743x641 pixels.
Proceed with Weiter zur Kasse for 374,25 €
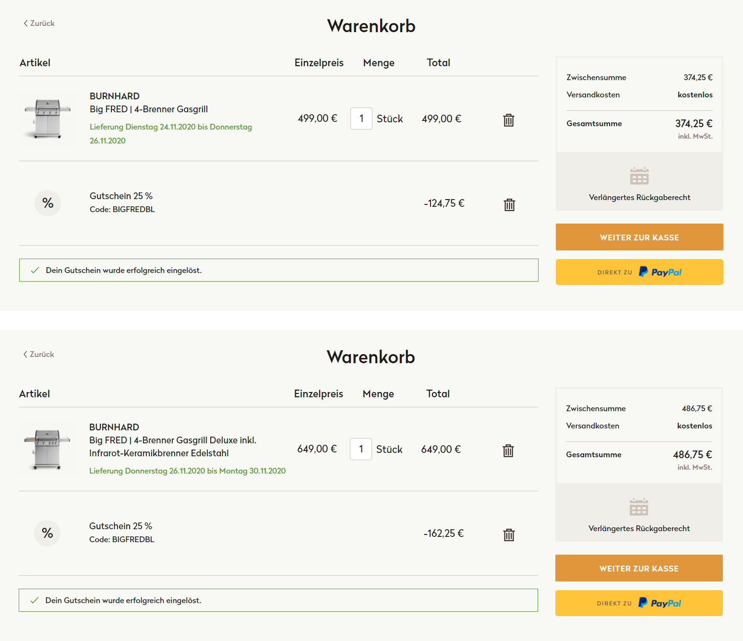click(639, 237)
